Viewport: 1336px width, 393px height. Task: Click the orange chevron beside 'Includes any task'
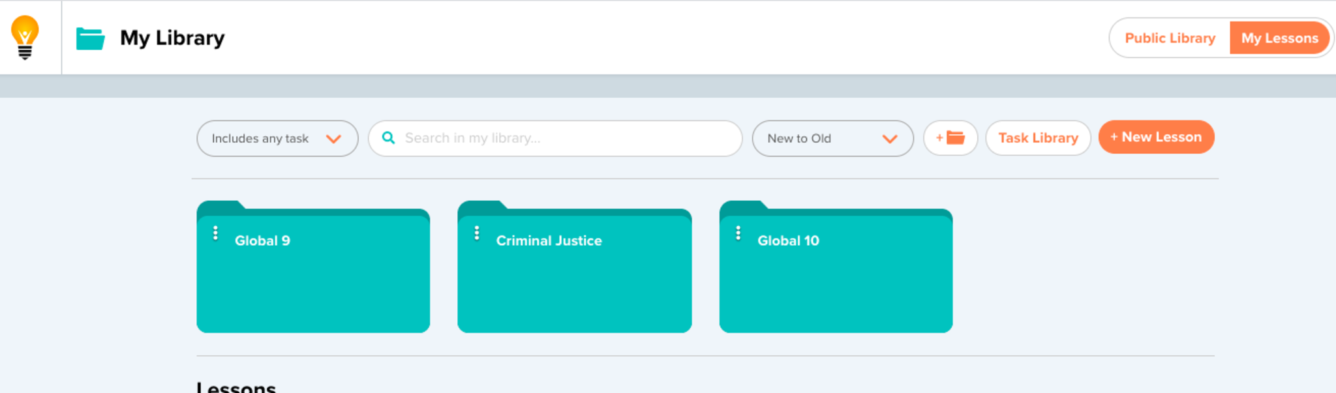point(333,139)
